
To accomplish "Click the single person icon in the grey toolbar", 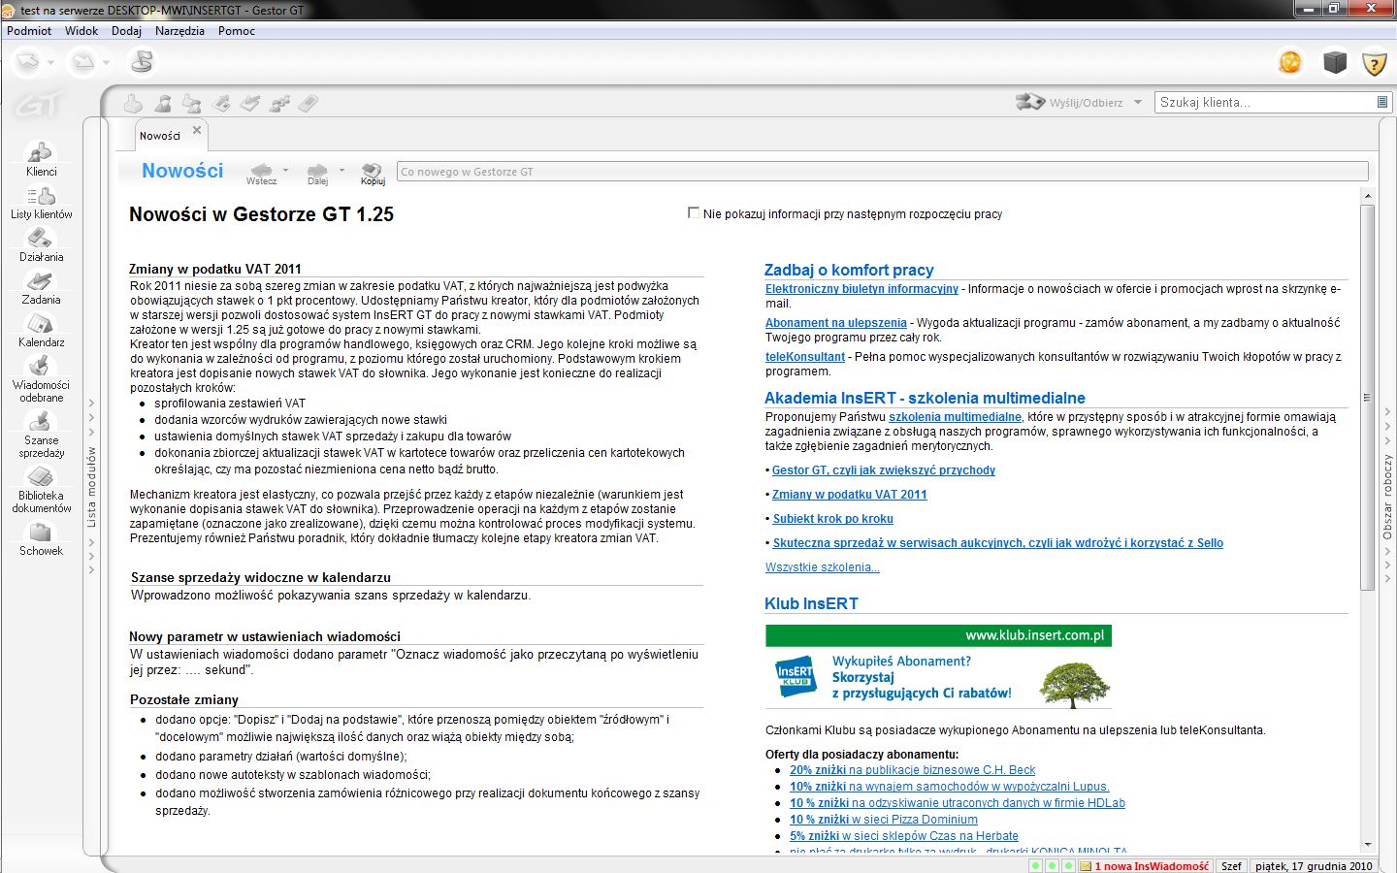I will pos(163,103).
